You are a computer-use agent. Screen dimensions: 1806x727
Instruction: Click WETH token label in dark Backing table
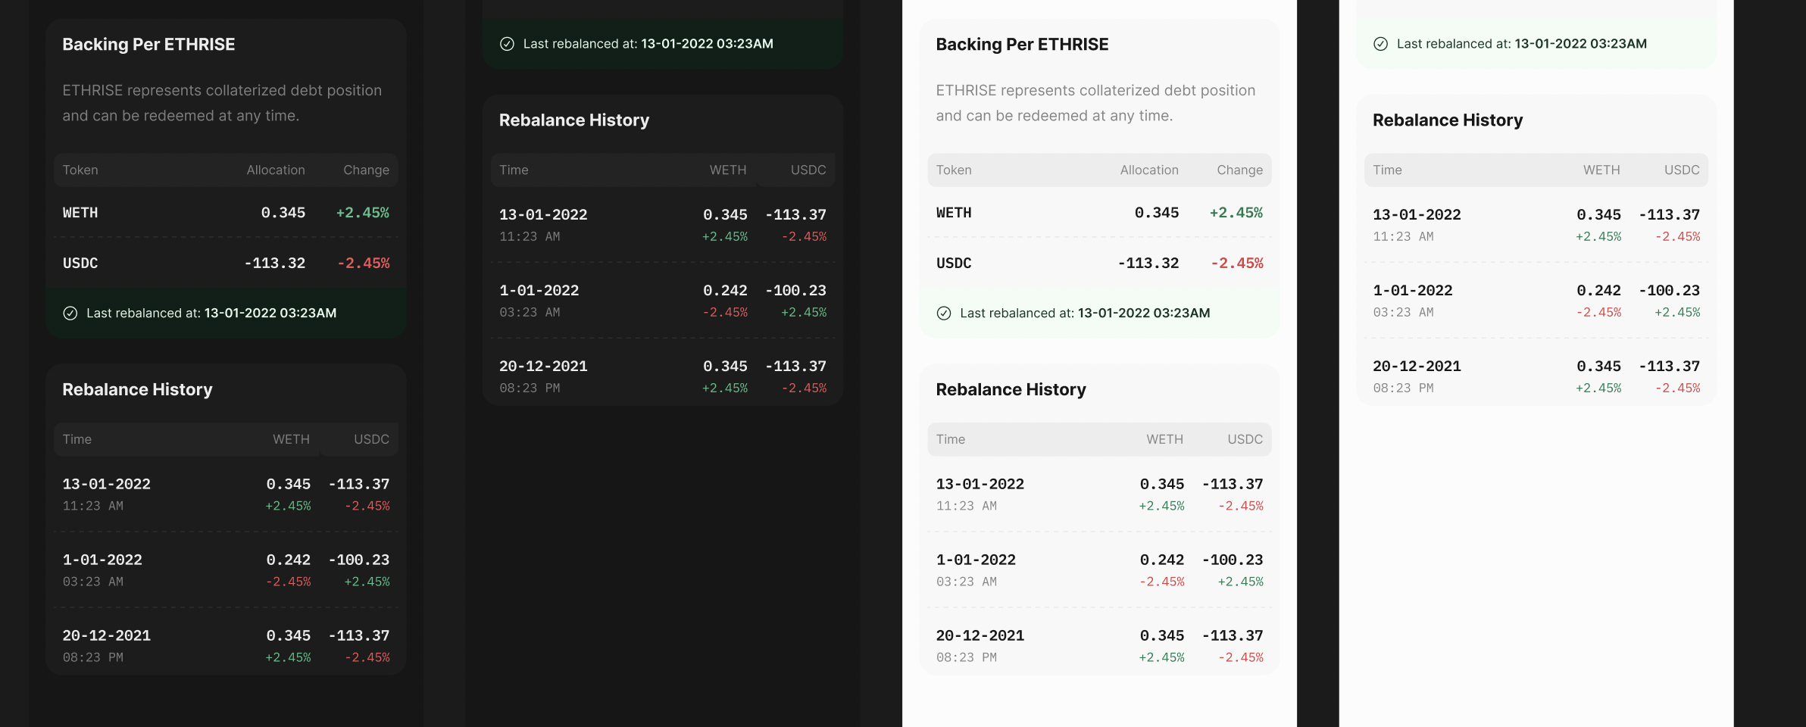[x=80, y=213]
